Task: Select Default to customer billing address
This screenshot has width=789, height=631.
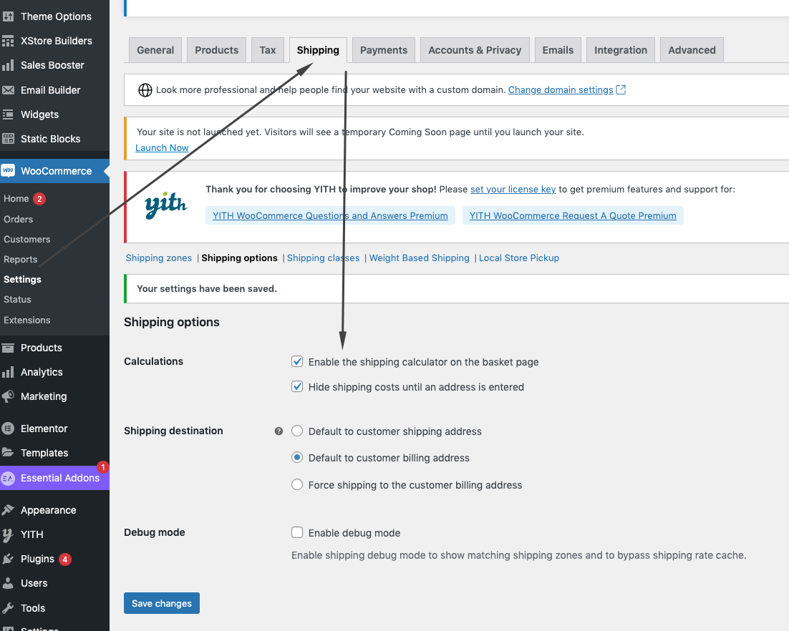Action: (297, 458)
